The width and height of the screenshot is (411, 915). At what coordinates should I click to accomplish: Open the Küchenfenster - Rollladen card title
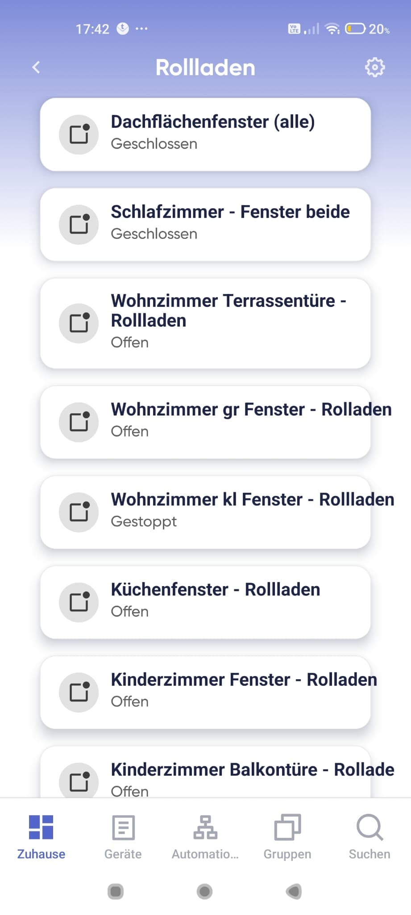pyautogui.click(x=216, y=589)
